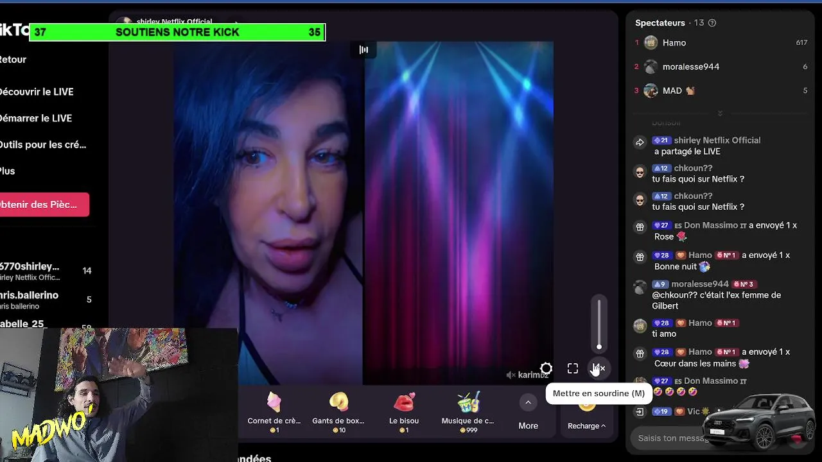Click the join icon beside Vic's message
The height and width of the screenshot is (462, 822).
tap(640, 412)
